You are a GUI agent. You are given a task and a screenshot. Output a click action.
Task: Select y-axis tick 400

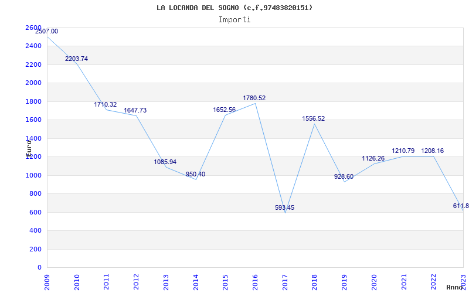(35, 230)
